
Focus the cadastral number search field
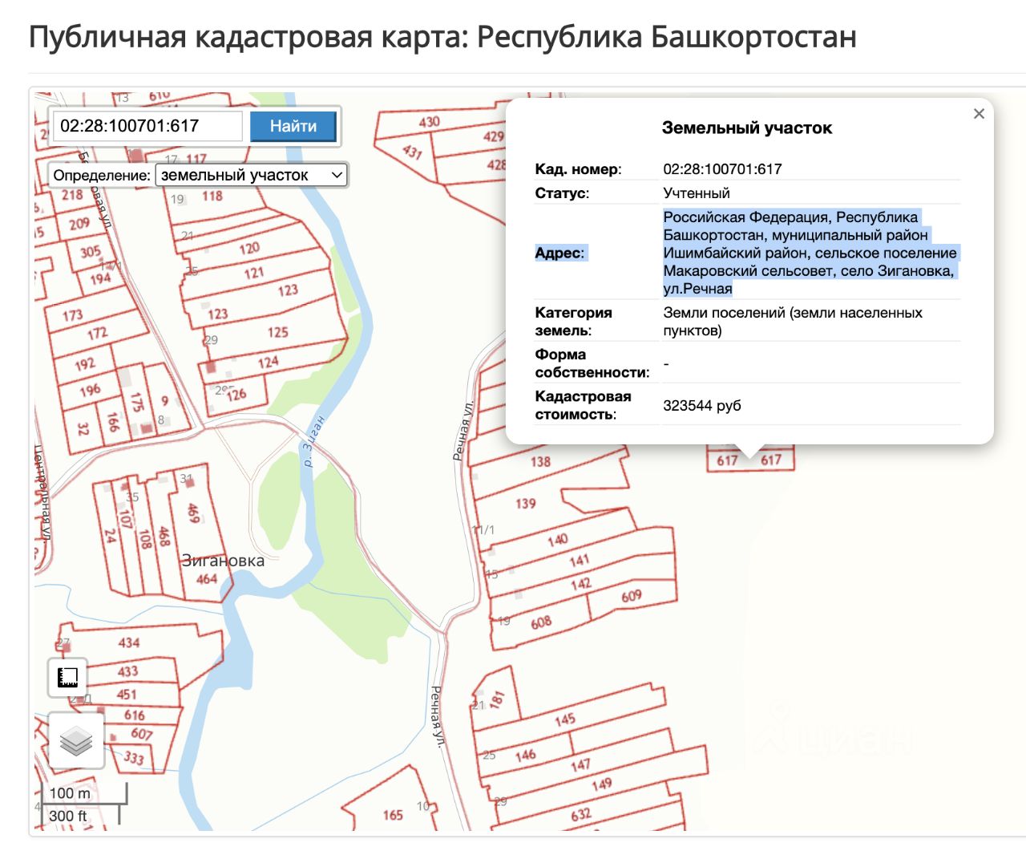click(x=147, y=126)
